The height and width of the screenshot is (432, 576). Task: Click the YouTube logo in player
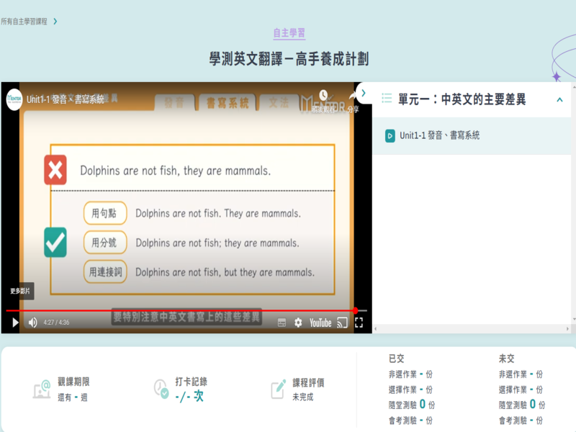click(320, 323)
